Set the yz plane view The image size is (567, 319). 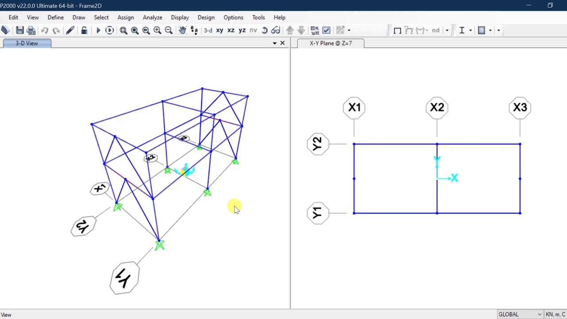(x=242, y=30)
